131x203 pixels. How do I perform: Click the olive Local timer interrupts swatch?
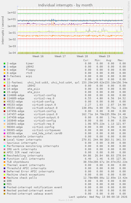[4, 140]
